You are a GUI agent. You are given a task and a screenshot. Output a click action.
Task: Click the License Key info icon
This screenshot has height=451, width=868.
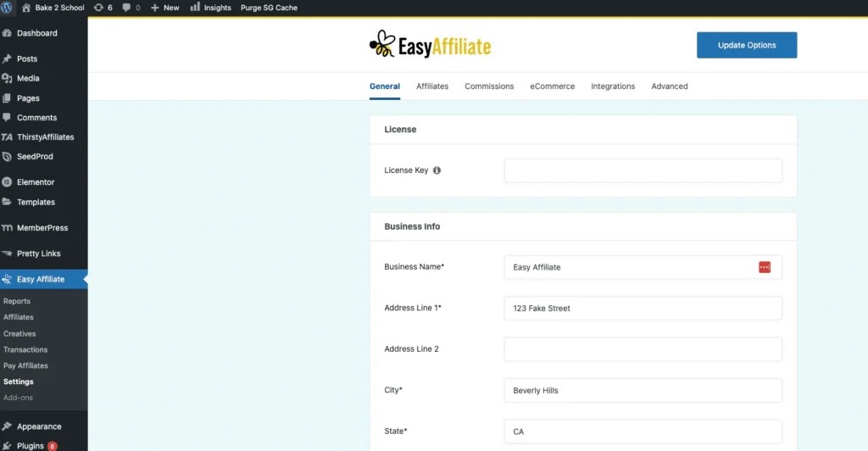pos(437,170)
